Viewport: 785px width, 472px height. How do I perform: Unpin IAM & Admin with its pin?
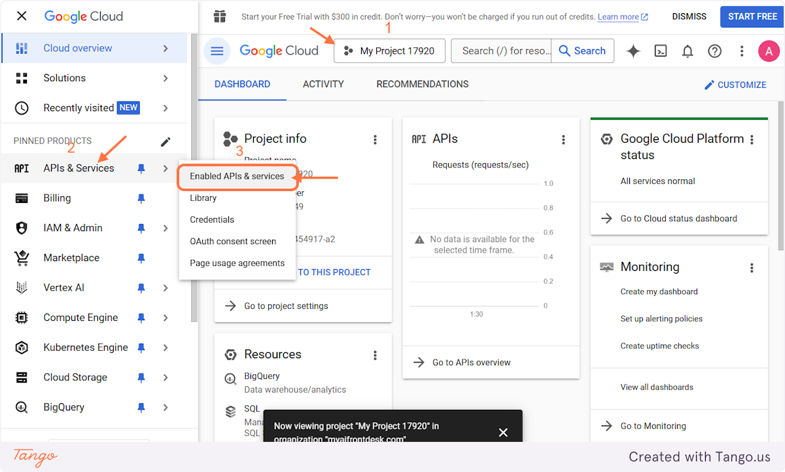tap(141, 228)
